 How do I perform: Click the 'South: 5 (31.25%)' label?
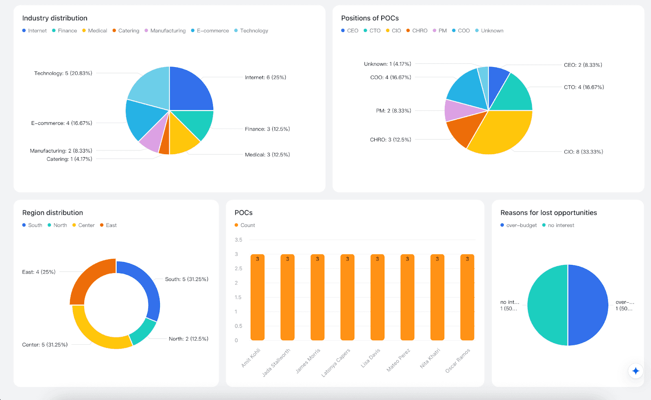pyautogui.click(x=187, y=279)
